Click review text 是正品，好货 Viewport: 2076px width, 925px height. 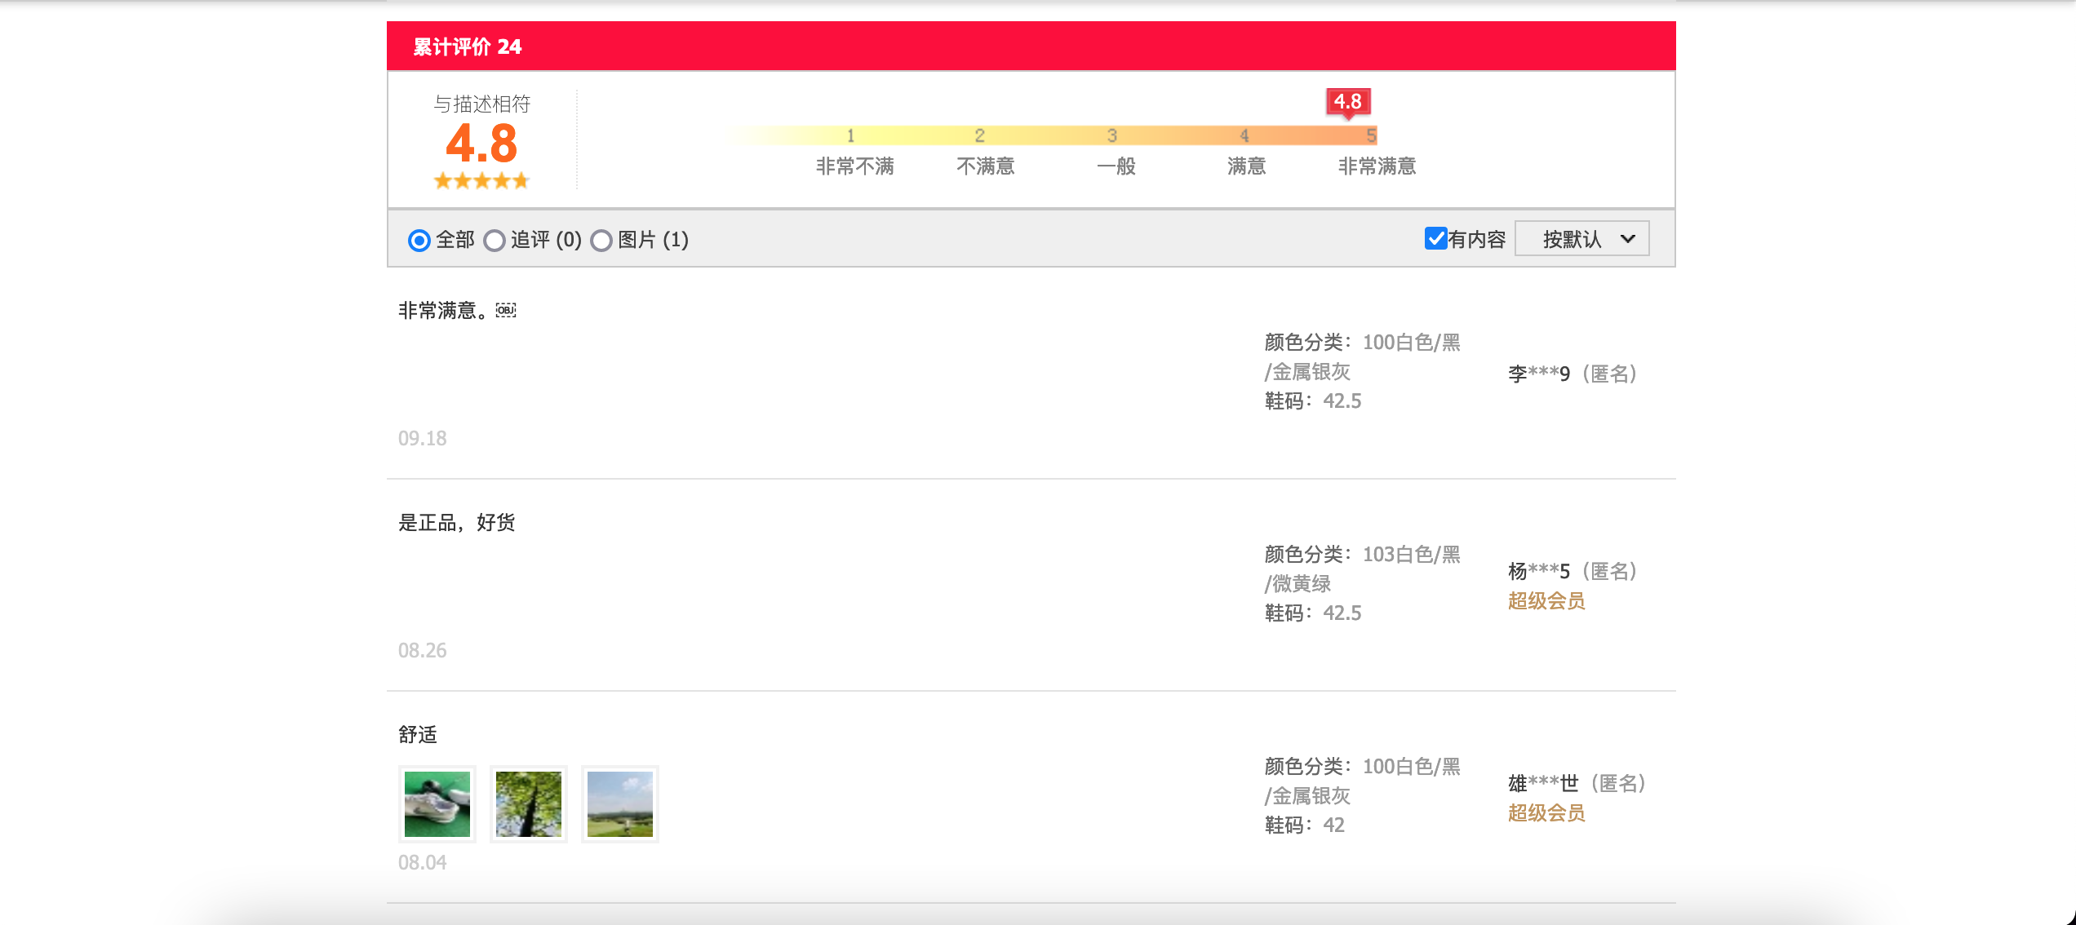tap(457, 523)
